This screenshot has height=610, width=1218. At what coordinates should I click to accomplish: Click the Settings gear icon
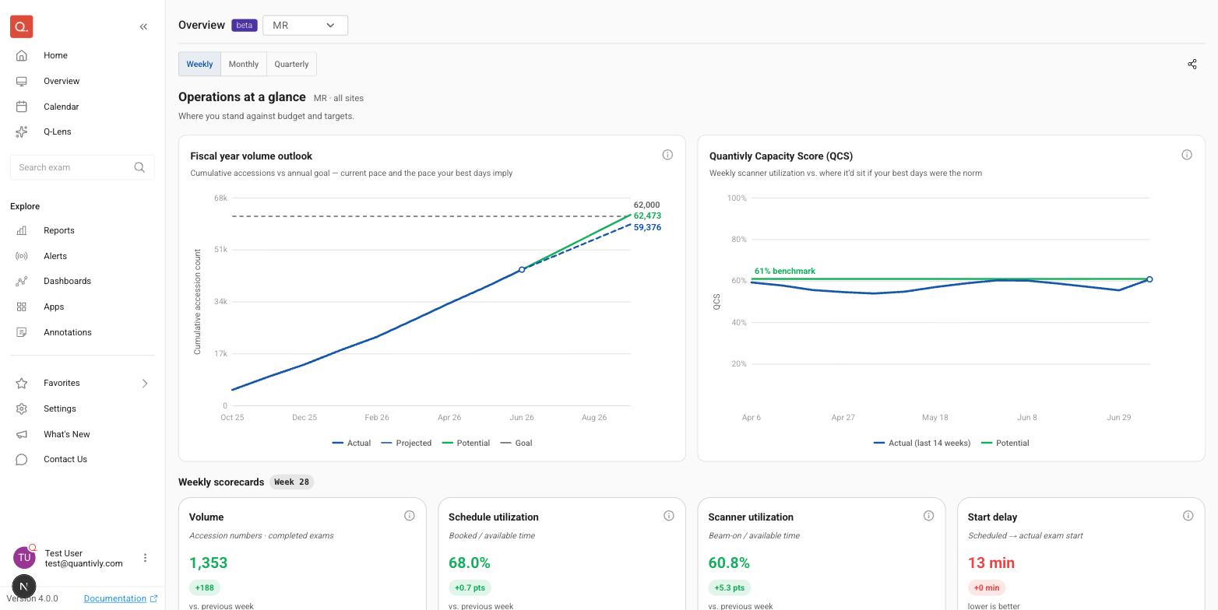pyautogui.click(x=22, y=408)
